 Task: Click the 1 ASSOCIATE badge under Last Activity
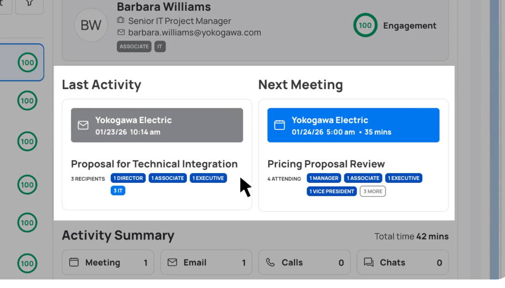click(168, 178)
